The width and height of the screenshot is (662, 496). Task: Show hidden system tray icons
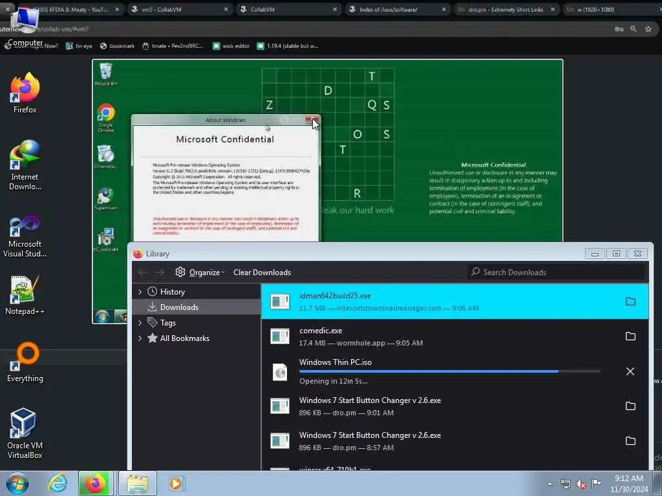click(x=550, y=484)
